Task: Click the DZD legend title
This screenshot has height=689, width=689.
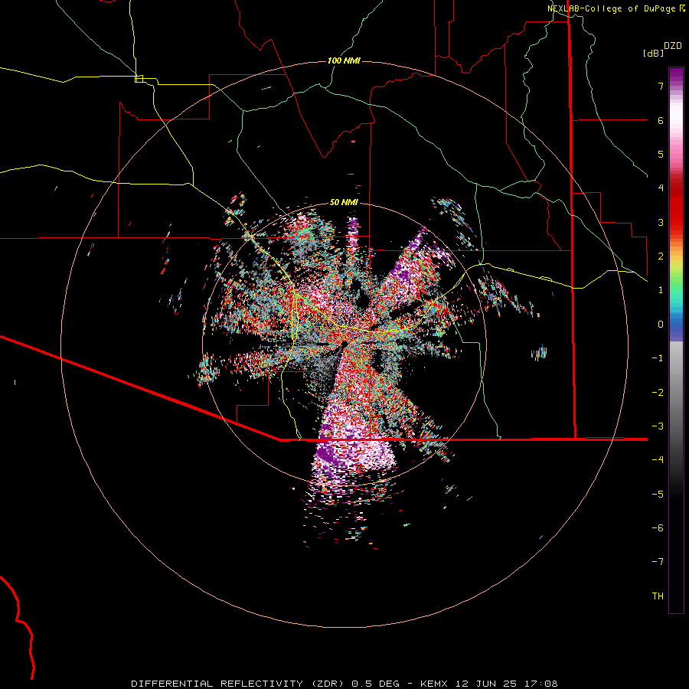Action: pos(673,46)
